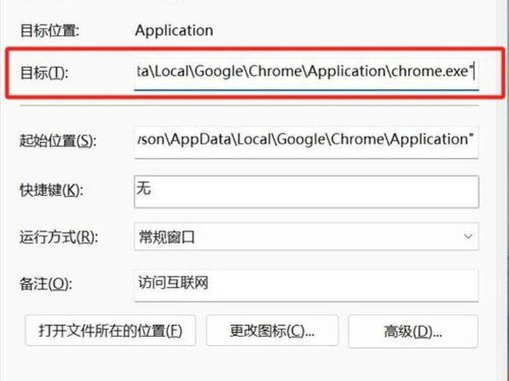Click the 快捷键(K): label

pyautogui.click(x=52, y=190)
